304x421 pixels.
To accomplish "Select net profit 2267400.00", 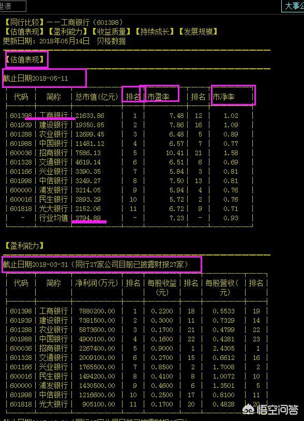I will coord(97,349).
